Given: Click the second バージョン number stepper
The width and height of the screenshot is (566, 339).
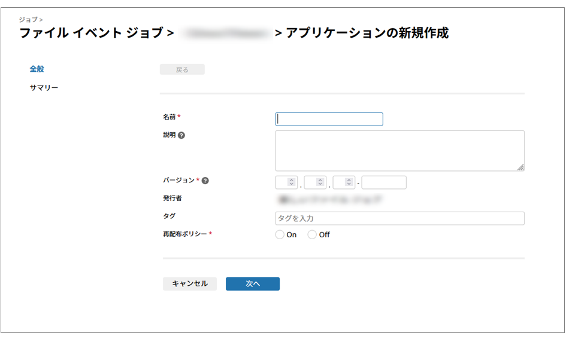Looking at the screenshot, I should coord(315,182).
